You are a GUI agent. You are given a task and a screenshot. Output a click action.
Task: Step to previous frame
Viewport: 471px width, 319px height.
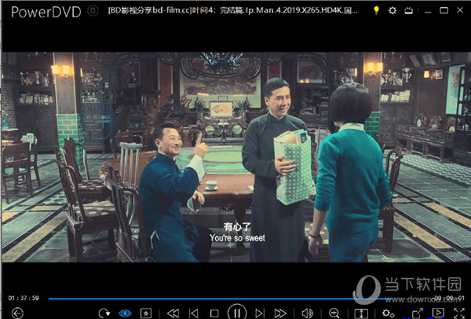pyautogui.click(x=194, y=313)
